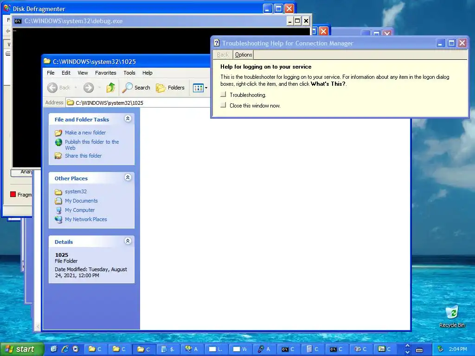Click the keyboard icon in the taskbar
This screenshot has height=356, width=475.
pos(419,350)
